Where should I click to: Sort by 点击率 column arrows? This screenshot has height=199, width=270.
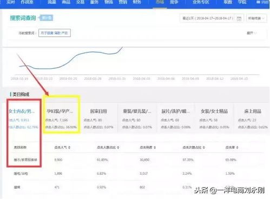[x=237, y=148]
